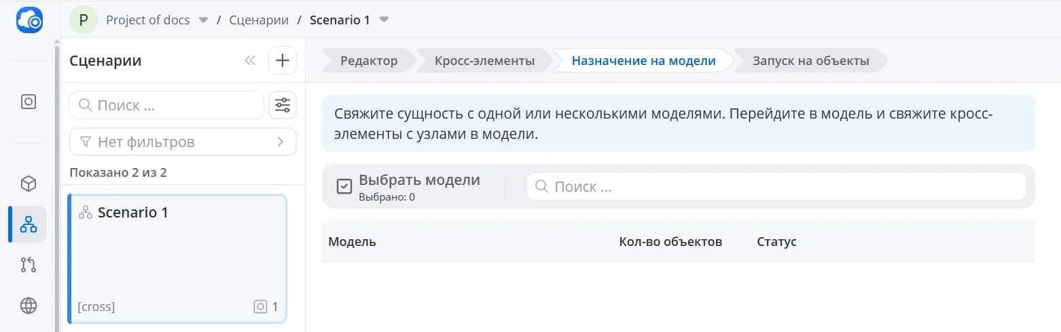1061x332 pixels.
Task: Select the Scenario 1 card
Action: (x=177, y=259)
